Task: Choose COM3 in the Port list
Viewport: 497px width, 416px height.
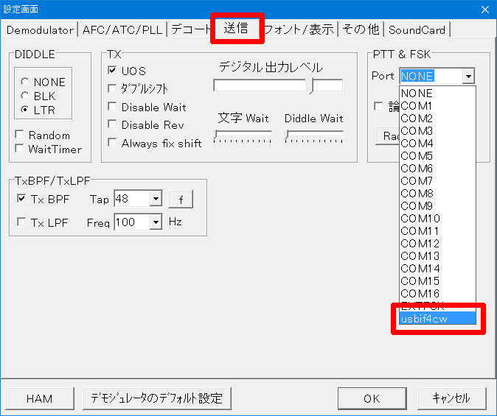Action: 437,131
